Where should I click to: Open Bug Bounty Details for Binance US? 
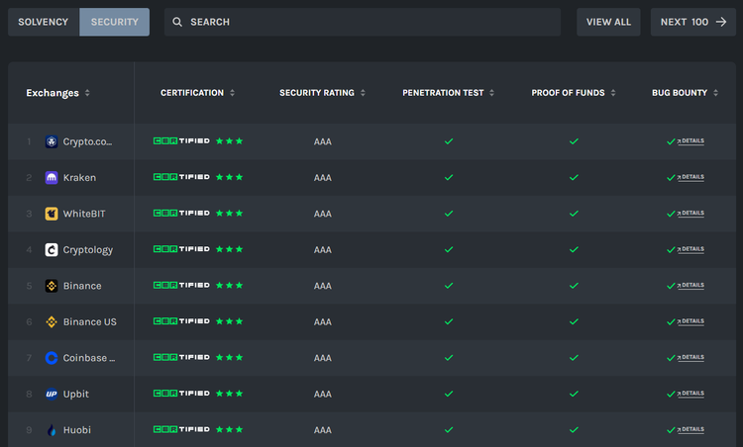pos(690,321)
